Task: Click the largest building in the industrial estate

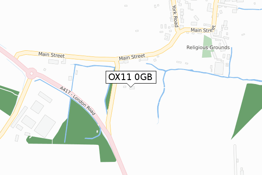Action: pyautogui.click(x=45, y=126)
